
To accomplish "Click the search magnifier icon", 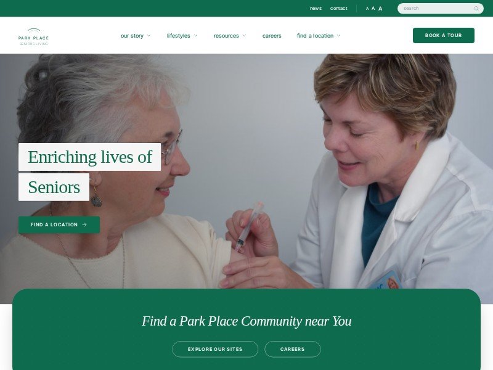I will pyautogui.click(x=476, y=9).
